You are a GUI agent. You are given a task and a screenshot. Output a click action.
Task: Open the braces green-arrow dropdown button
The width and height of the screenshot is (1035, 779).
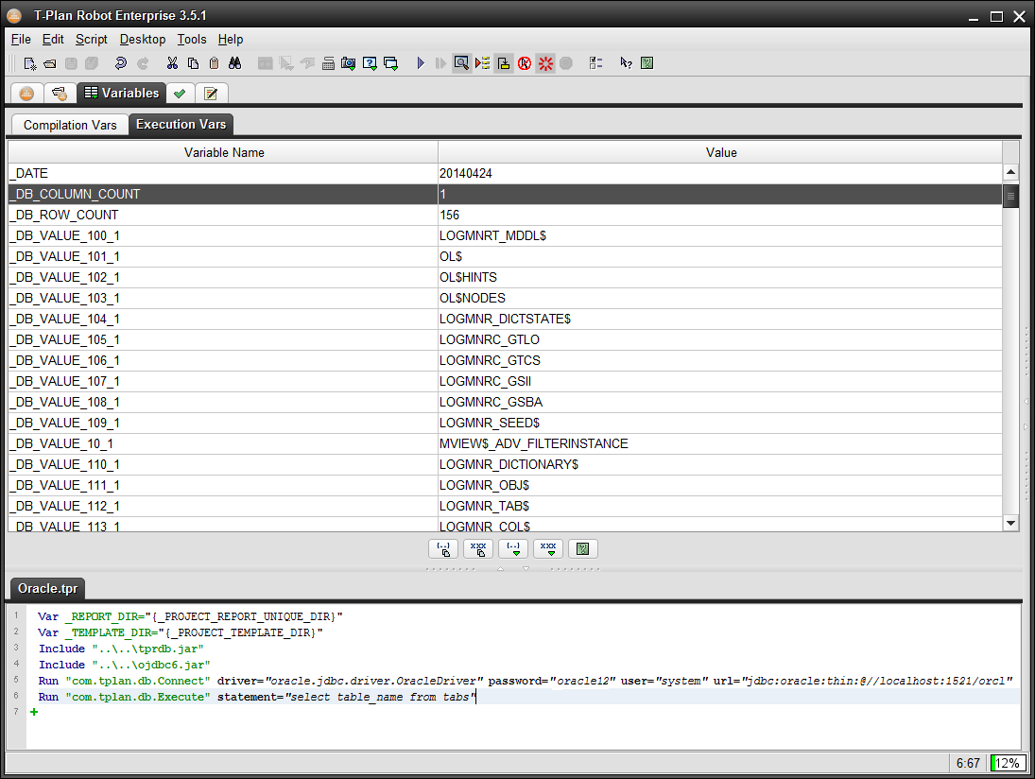tap(513, 548)
